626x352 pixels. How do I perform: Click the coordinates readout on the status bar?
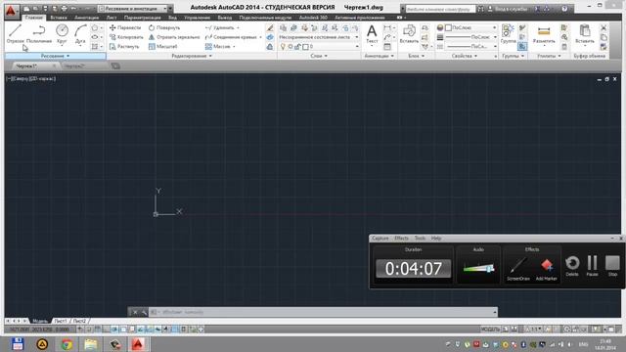pyautogui.click(x=39, y=330)
